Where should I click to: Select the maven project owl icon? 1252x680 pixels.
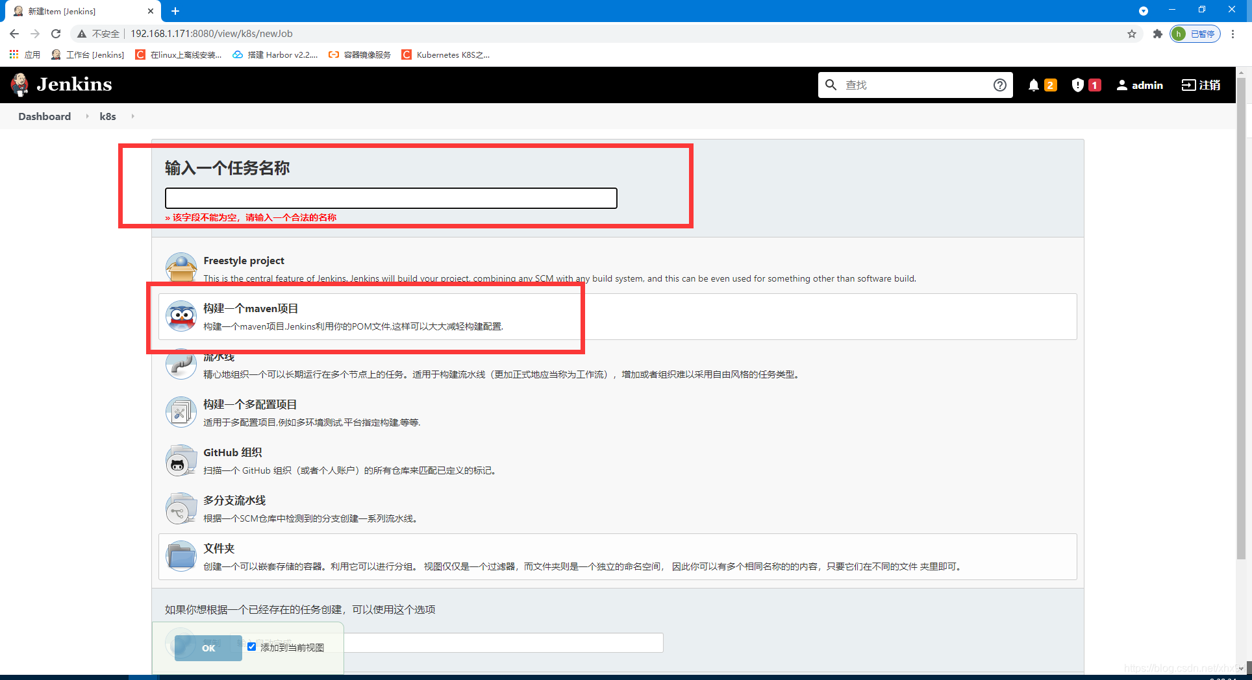[x=181, y=316]
